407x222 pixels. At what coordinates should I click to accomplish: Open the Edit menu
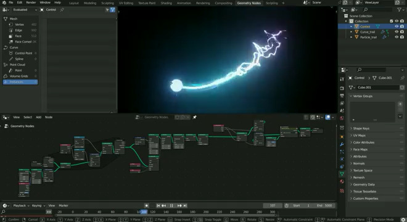20,2
